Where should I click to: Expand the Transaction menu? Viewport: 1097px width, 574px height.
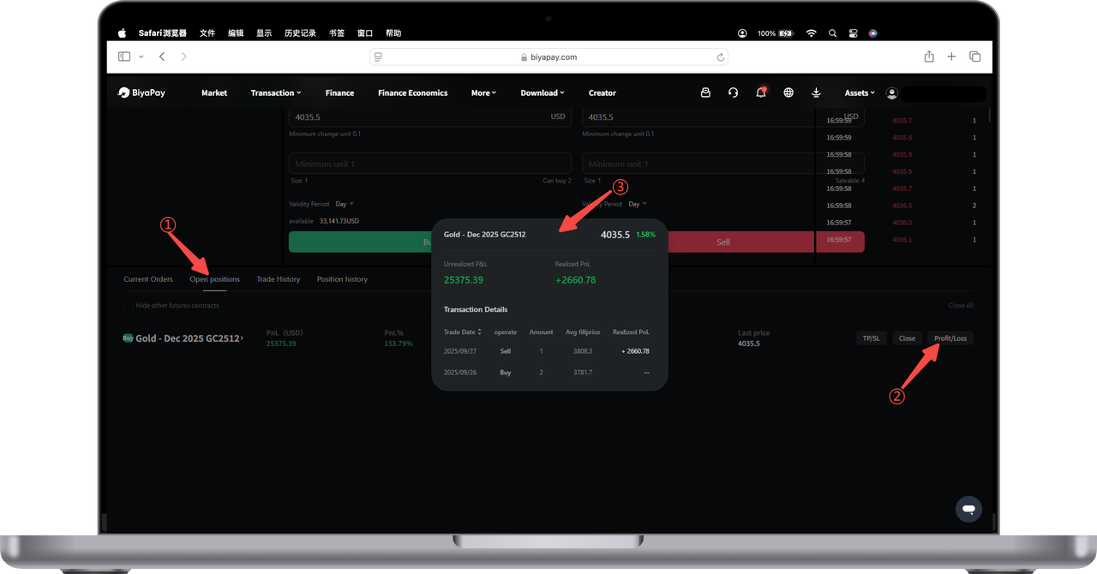275,93
